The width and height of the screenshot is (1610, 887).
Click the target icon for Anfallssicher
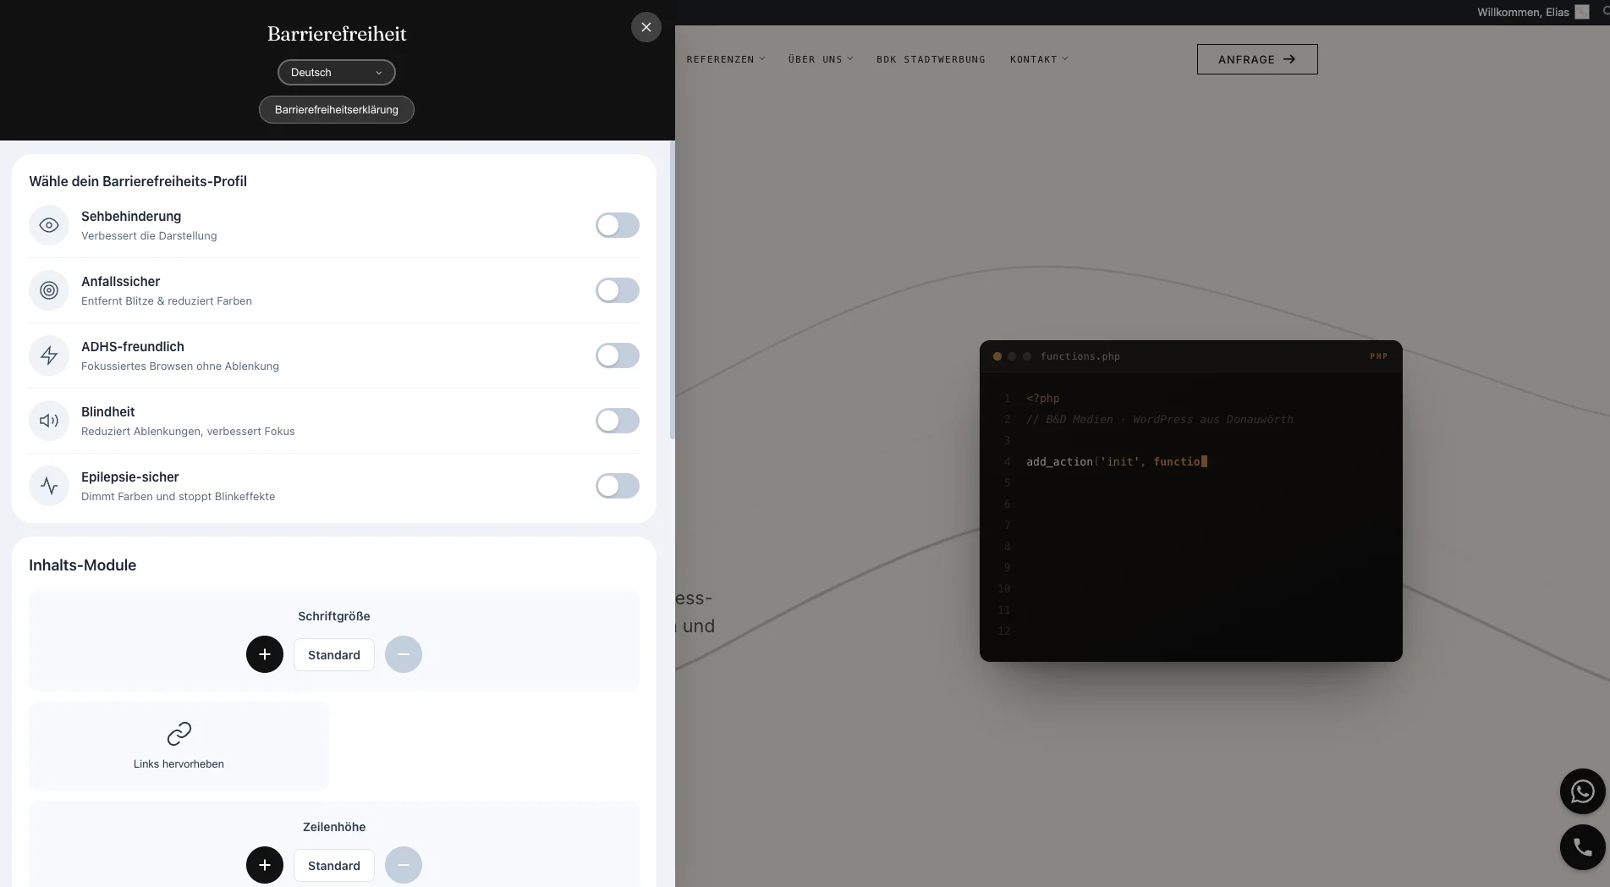pyautogui.click(x=49, y=290)
